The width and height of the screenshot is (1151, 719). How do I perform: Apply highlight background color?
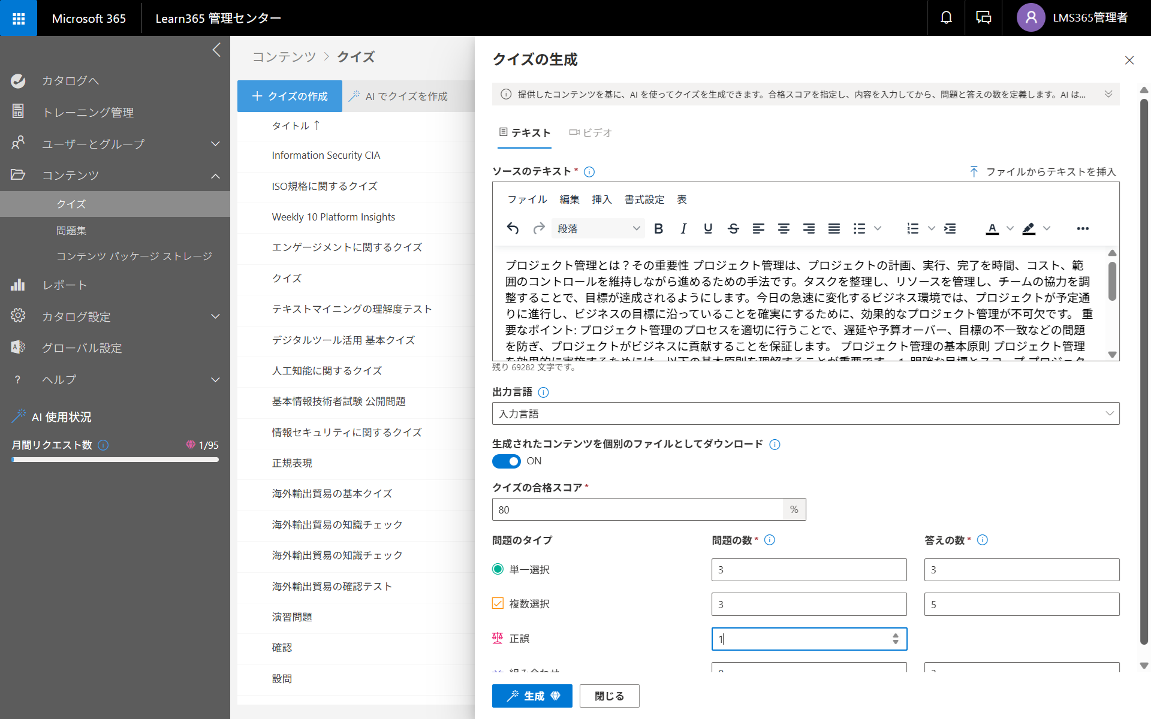pyautogui.click(x=1029, y=228)
